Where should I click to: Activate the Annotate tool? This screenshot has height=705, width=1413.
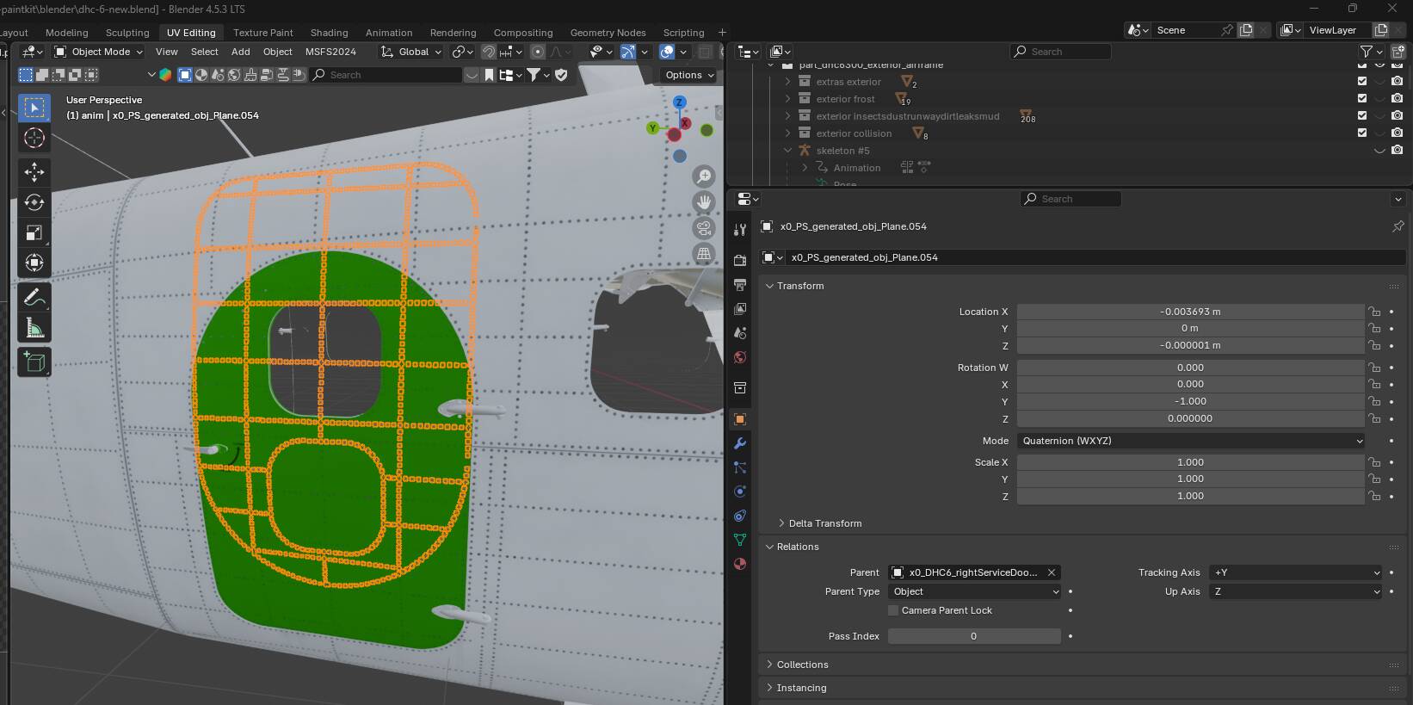coord(34,298)
